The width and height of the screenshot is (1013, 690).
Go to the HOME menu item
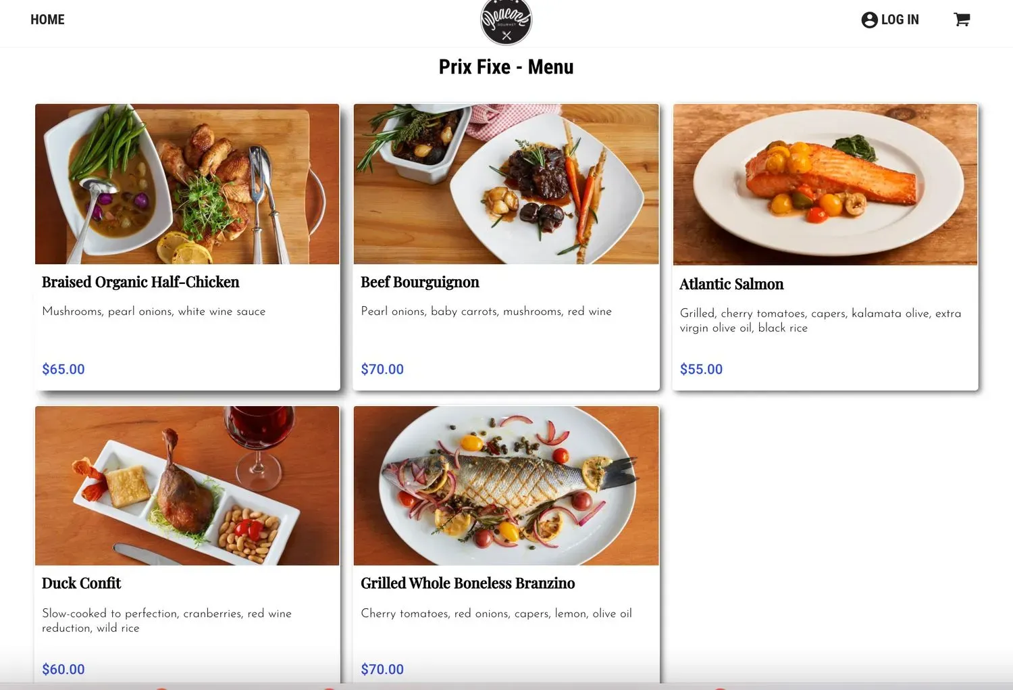(47, 20)
